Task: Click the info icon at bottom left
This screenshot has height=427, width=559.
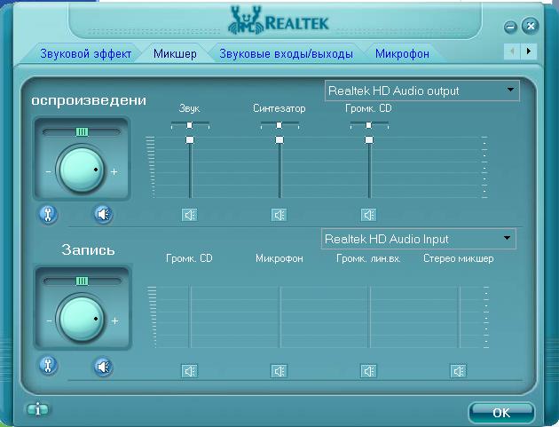Action: (37, 409)
